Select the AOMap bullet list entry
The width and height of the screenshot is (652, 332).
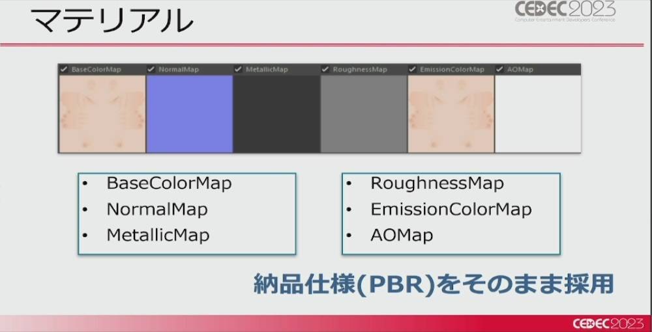point(402,235)
